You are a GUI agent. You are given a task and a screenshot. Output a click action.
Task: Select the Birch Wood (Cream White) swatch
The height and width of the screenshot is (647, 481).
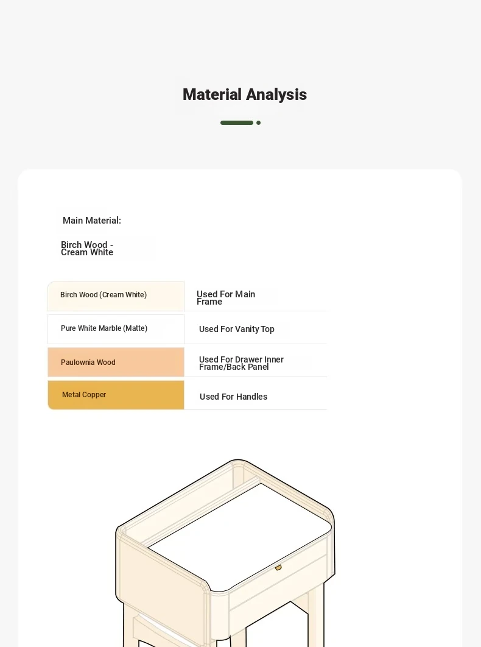116,296
